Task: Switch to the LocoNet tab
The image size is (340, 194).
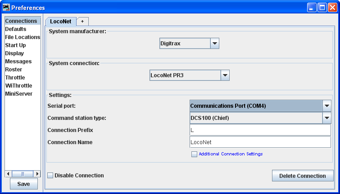Action: pyautogui.click(x=61, y=21)
